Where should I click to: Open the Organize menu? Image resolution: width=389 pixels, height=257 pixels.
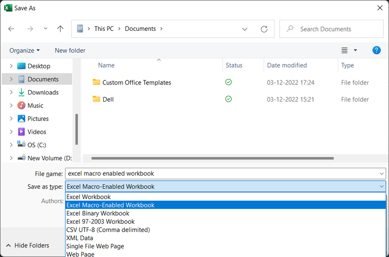click(24, 51)
